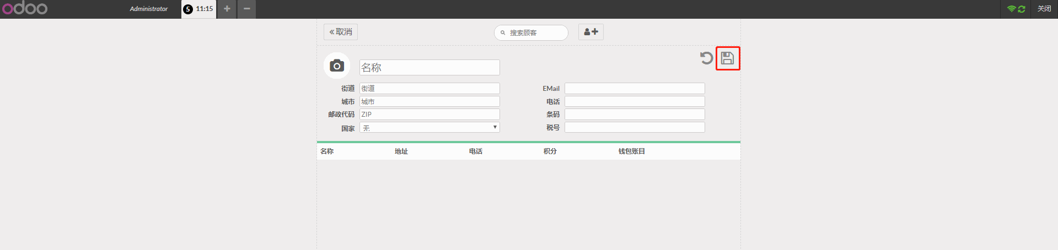Open the 国家 country dropdown
This screenshot has height=250, width=1058.
click(429, 128)
